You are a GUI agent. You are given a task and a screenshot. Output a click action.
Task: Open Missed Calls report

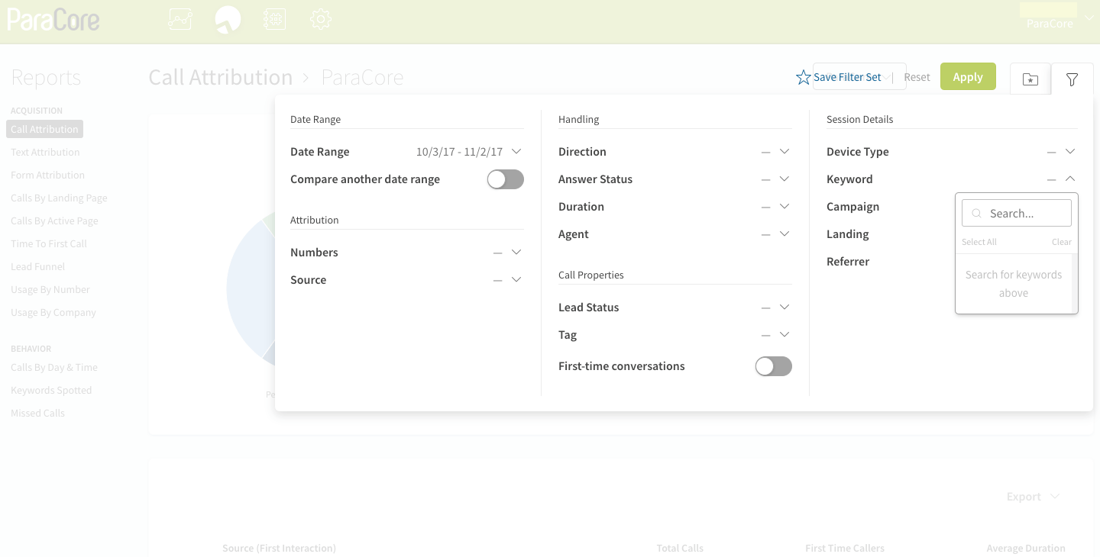click(37, 413)
